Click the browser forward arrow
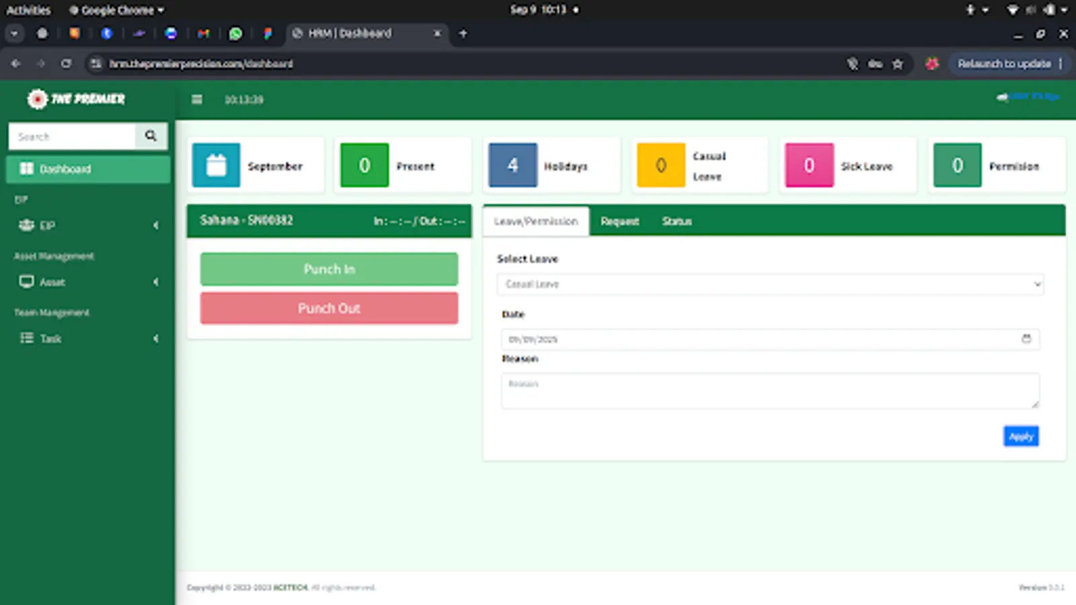The width and height of the screenshot is (1076, 605). pos(40,63)
